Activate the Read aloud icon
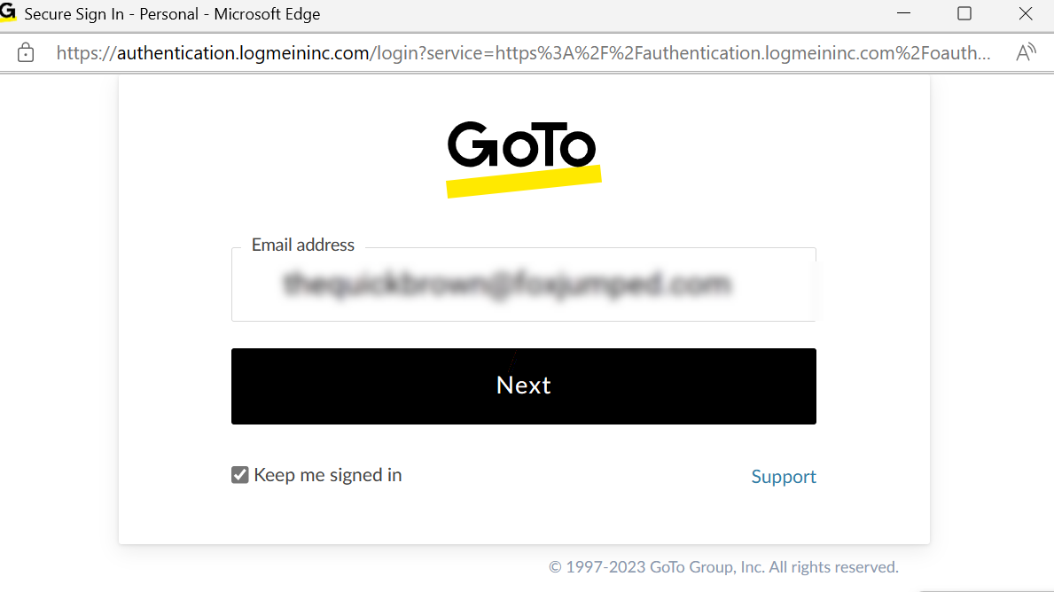This screenshot has width=1054, height=592. [x=1026, y=52]
